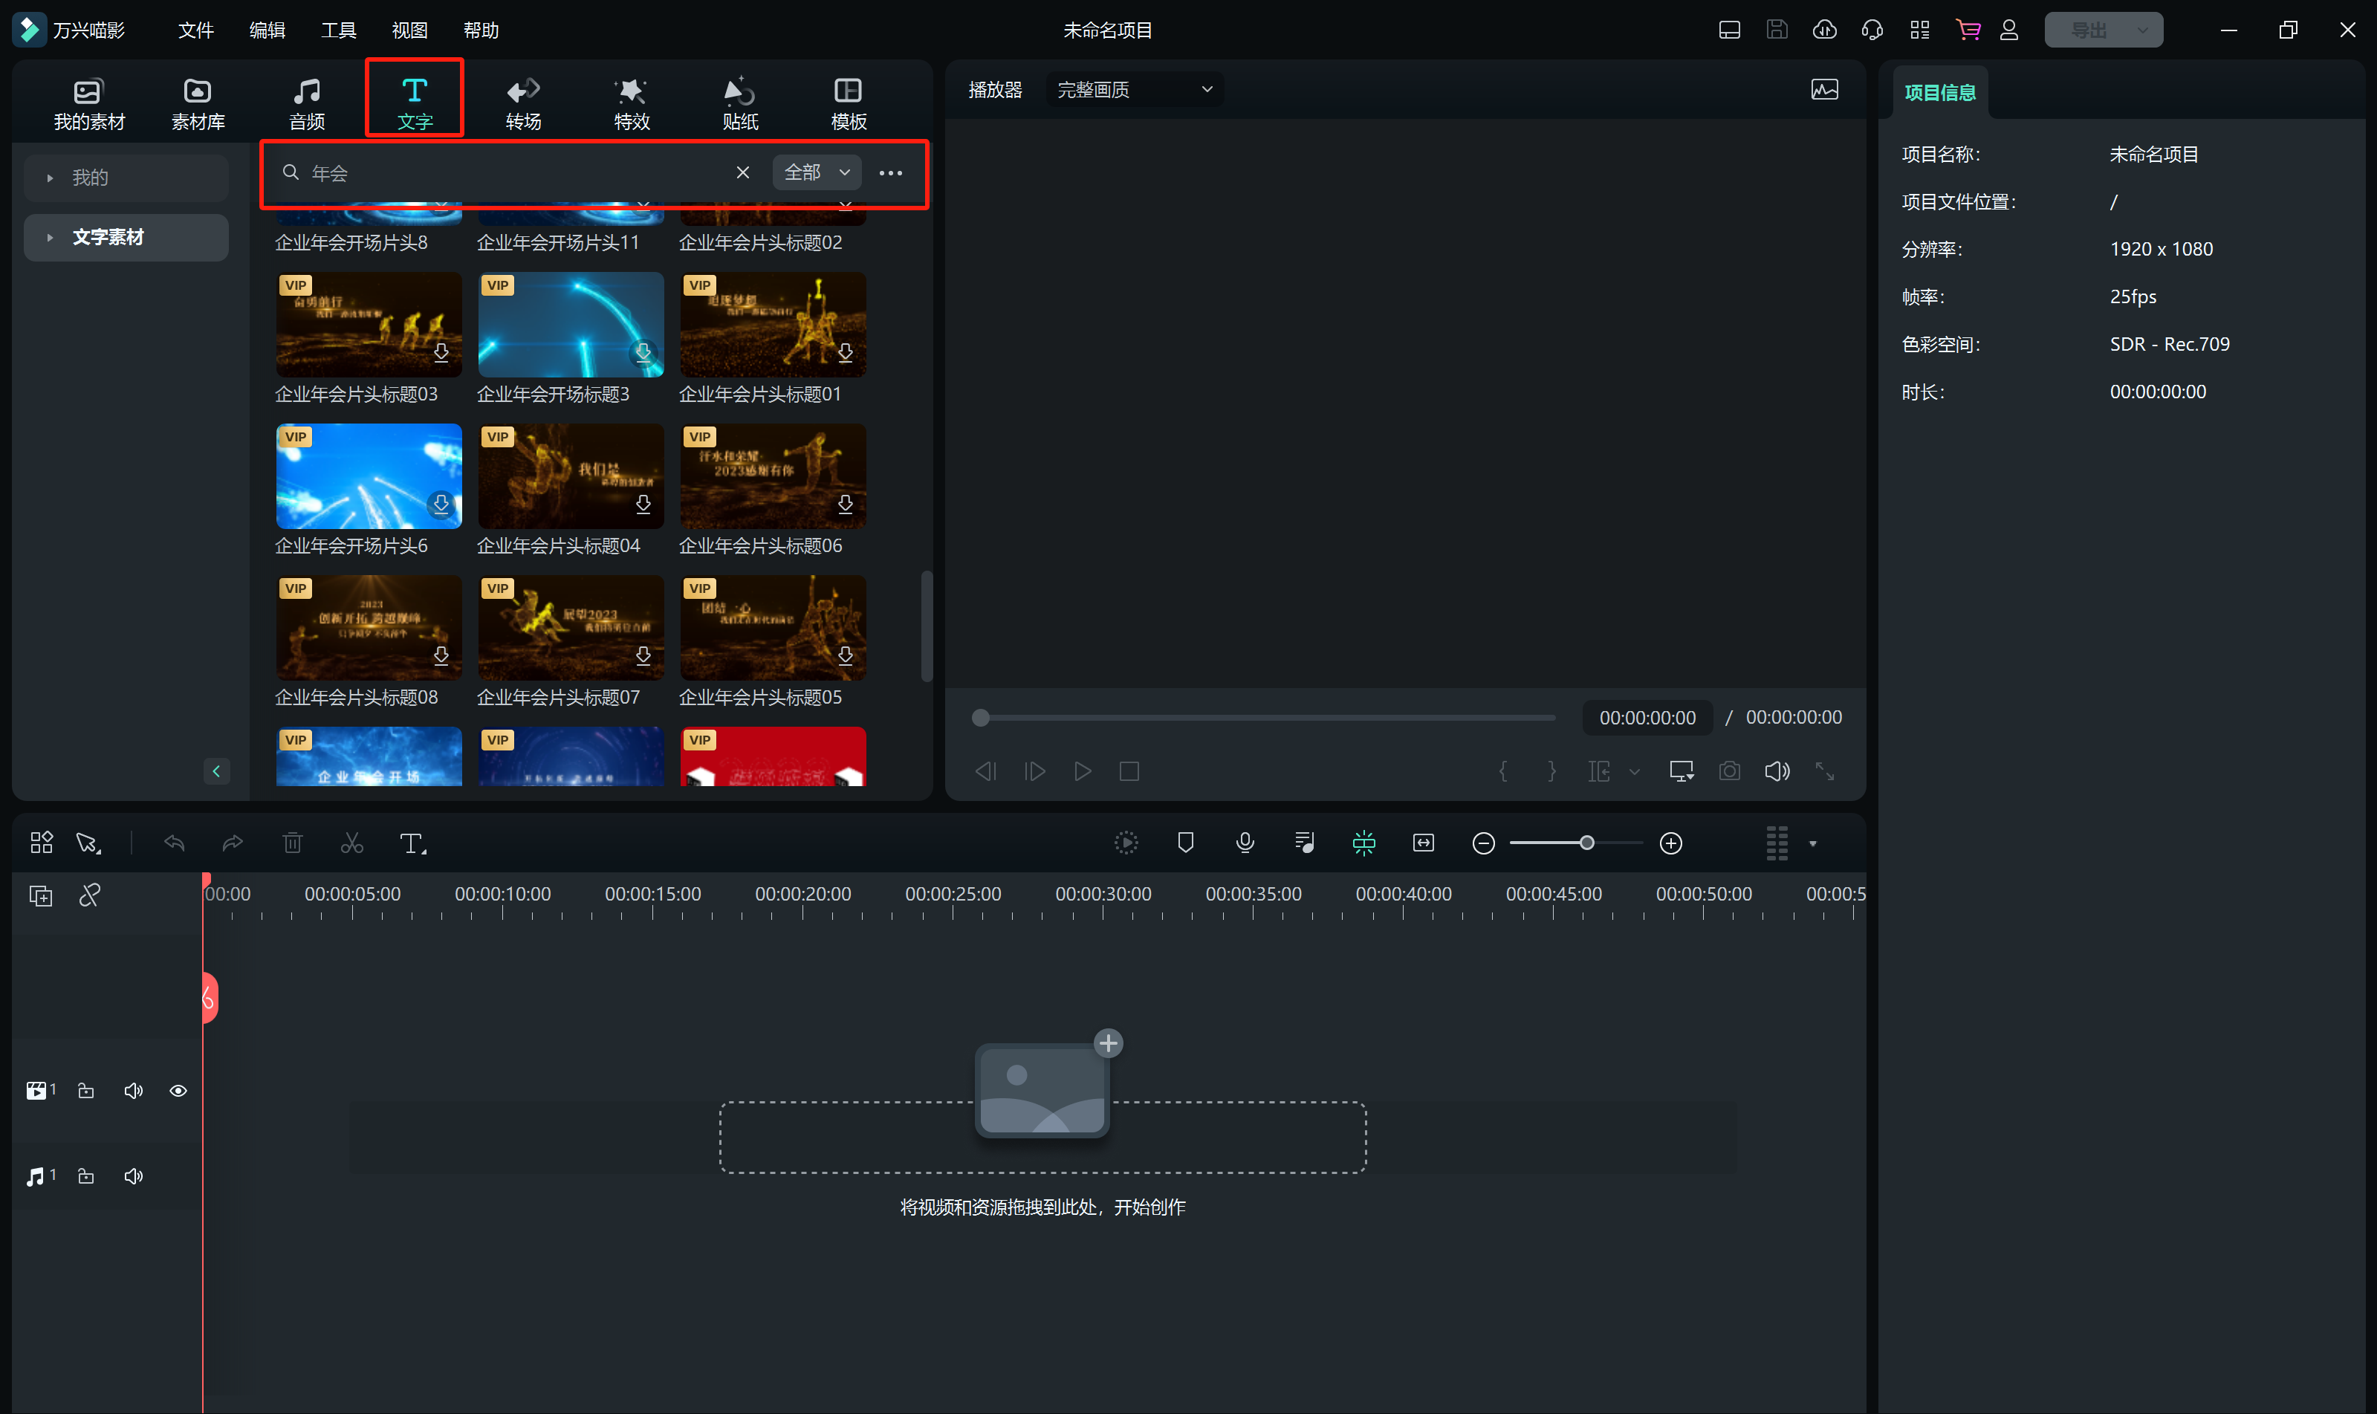
Task: Toggle visibility eye on video track 1
Action: click(178, 1091)
